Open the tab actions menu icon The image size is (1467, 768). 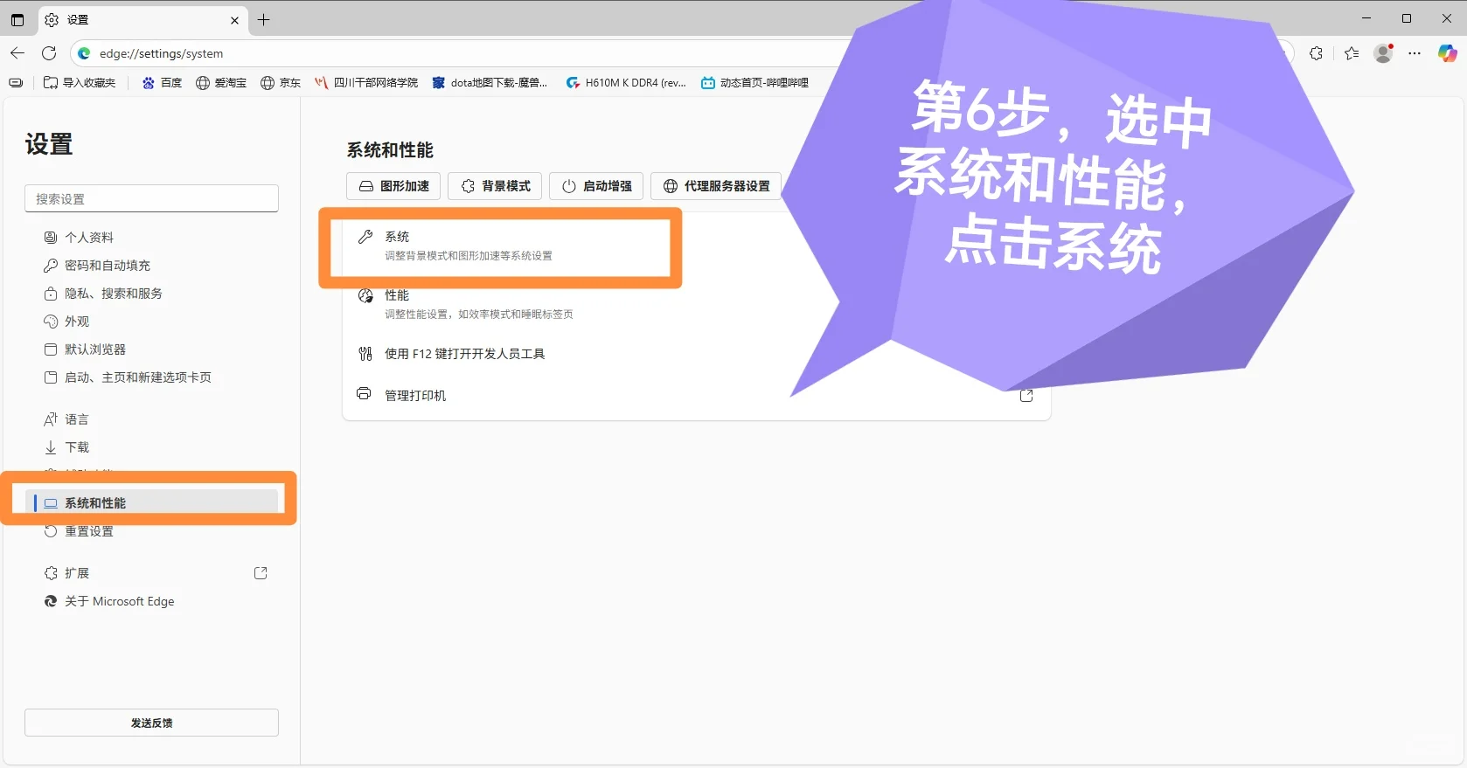pos(17,19)
